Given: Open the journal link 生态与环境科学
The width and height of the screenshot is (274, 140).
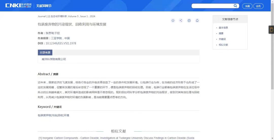Looking at the screenshot, I should tap(59, 16).
